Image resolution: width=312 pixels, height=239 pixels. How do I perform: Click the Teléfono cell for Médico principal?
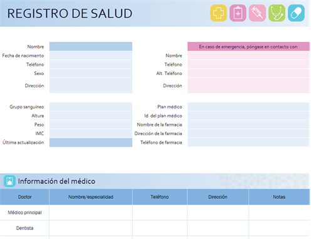tap(160, 213)
